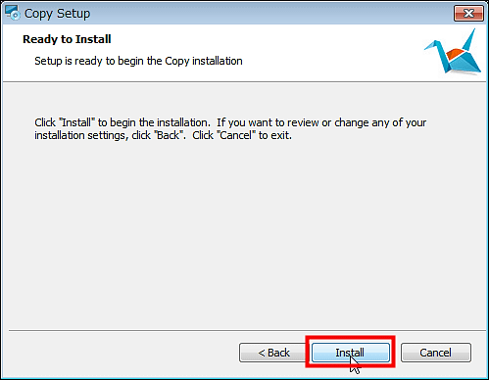The height and width of the screenshot is (380, 489).
Task: Abort setup using the Cancel button
Action: pyautogui.click(x=436, y=353)
